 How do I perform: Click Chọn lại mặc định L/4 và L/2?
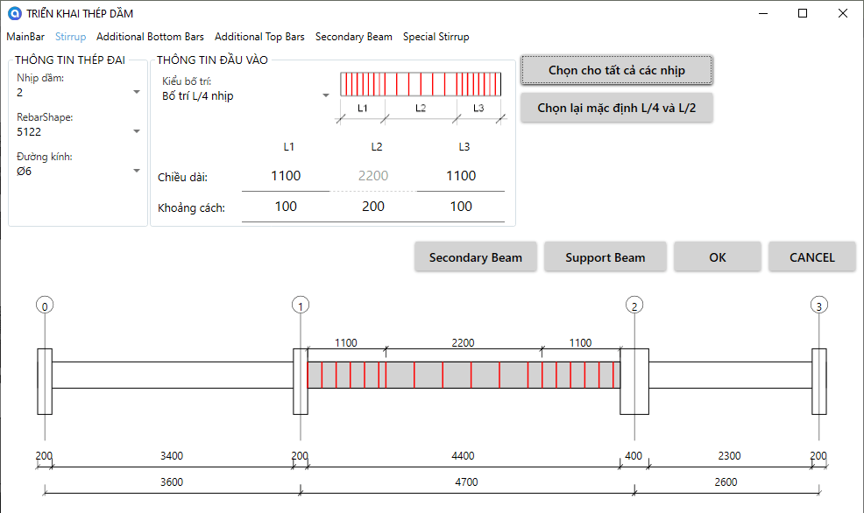coord(617,108)
